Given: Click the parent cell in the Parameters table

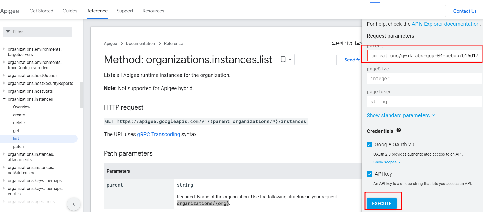Looking at the screenshot, I should click(139, 194).
